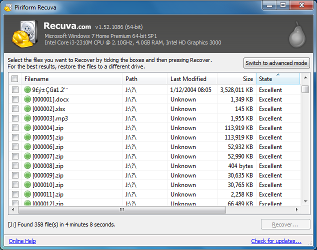Image resolution: width=317 pixels, height=250 pixels.
Task: Select filename [000003].mp3
Action: 50,118
